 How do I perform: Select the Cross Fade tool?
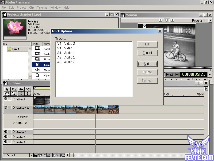pyautogui.click(x=21, y=94)
